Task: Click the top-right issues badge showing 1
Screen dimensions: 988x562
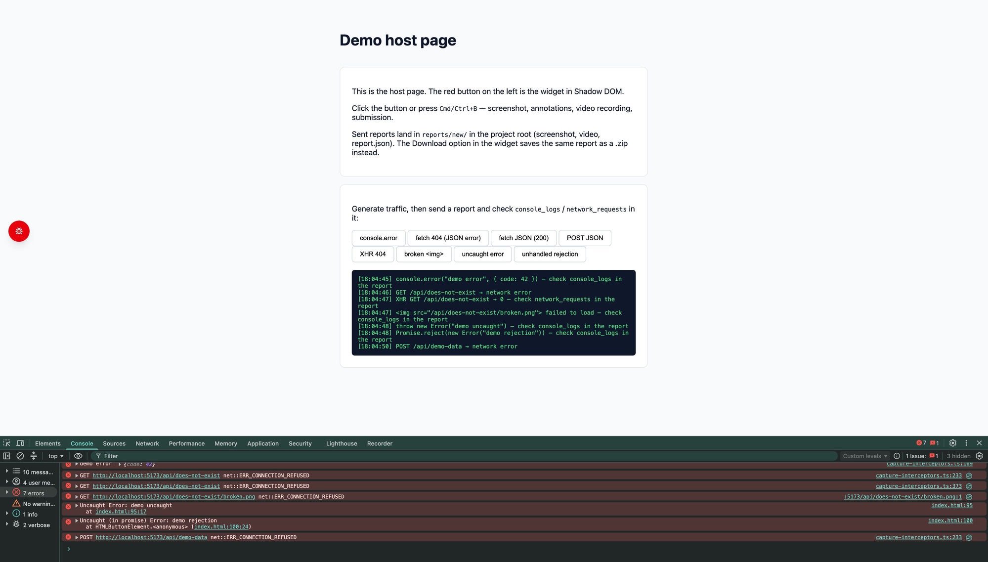Action: (x=935, y=443)
